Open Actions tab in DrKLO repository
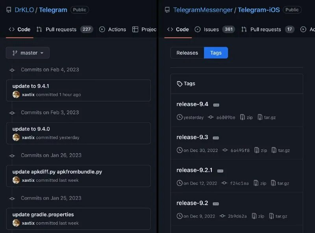Image resolution: width=315 pixels, height=233 pixels. click(113, 30)
